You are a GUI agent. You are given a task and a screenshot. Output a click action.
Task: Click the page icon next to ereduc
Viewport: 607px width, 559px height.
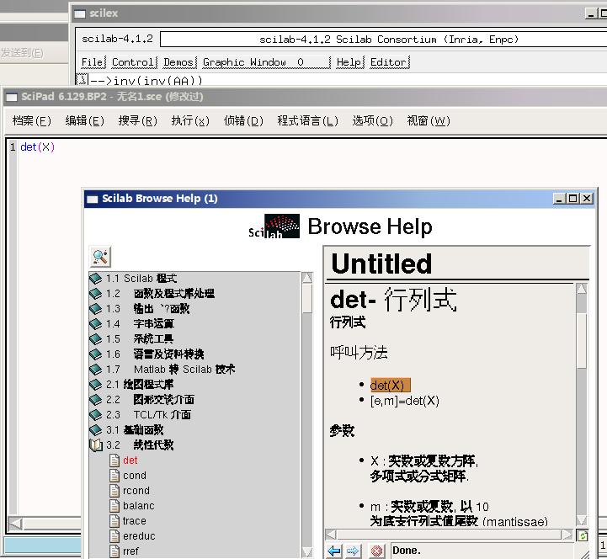click(114, 535)
